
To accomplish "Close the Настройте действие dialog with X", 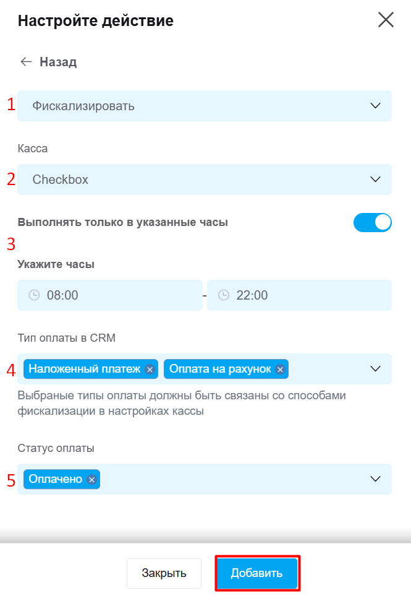I will [x=386, y=20].
